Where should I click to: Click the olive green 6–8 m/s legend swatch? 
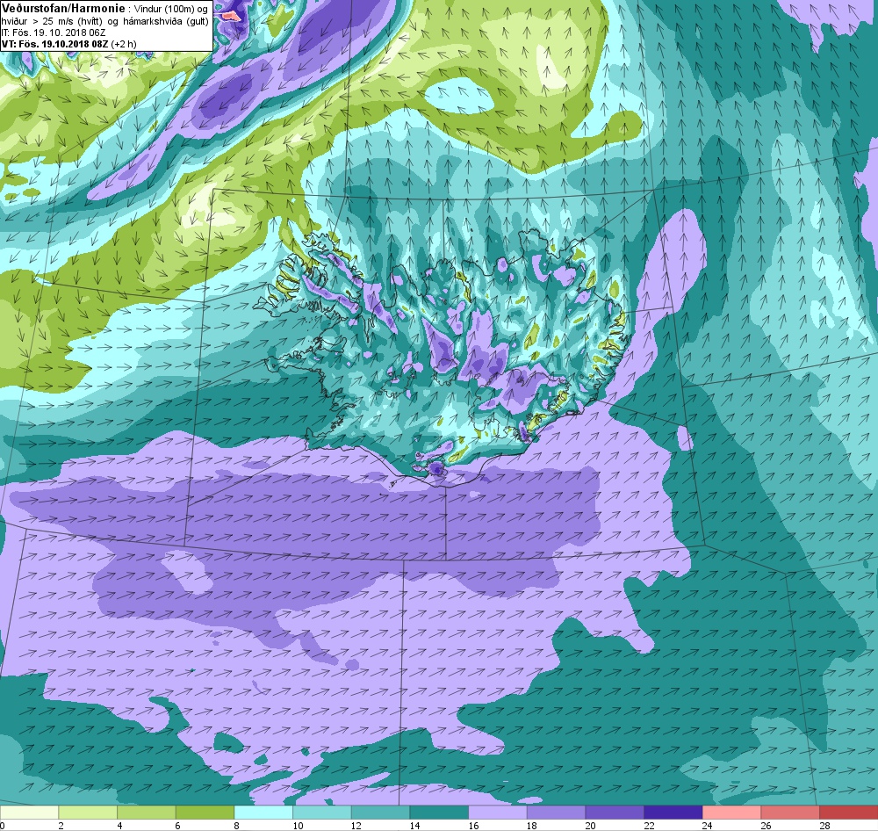[x=205, y=813]
